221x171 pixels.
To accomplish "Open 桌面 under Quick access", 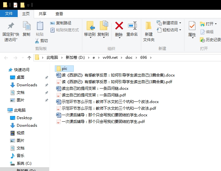I will point(17,77).
